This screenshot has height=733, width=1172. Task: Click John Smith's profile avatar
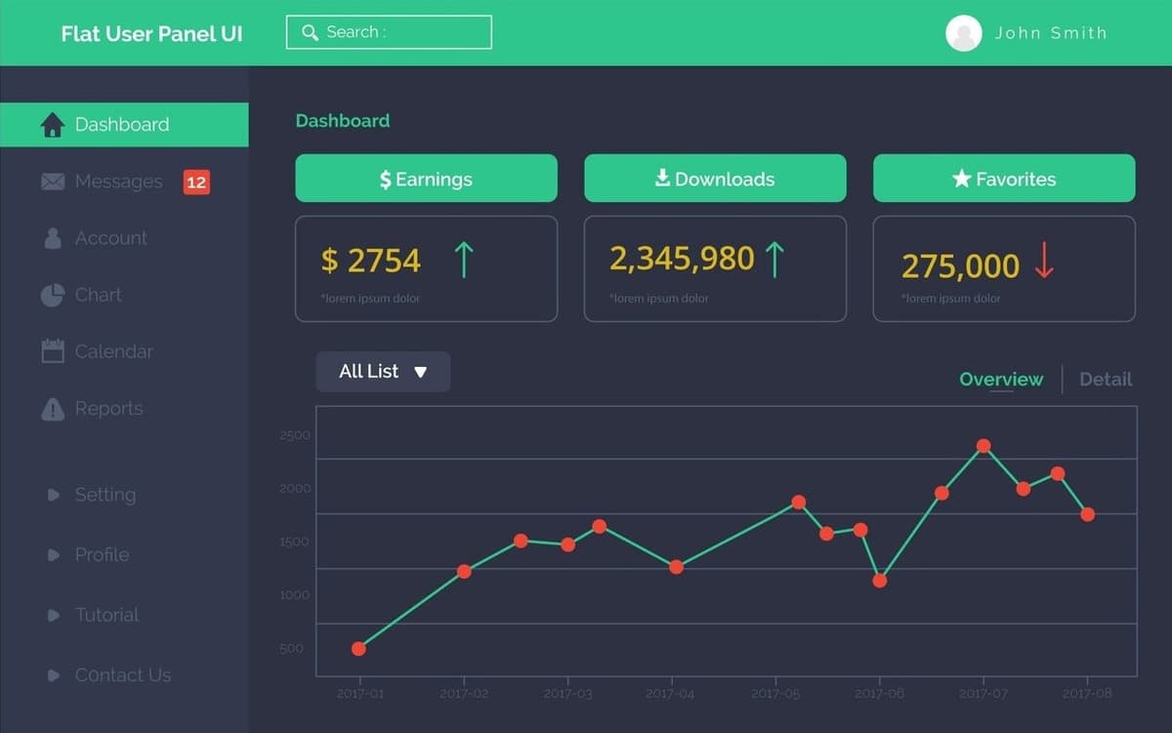pyautogui.click(x=963, y=32)
